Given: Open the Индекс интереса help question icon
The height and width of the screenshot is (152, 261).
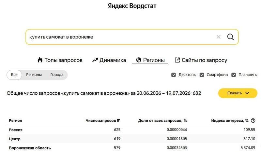Looking at the screenshot, I should pyautogui.click(x=253, y=121).
